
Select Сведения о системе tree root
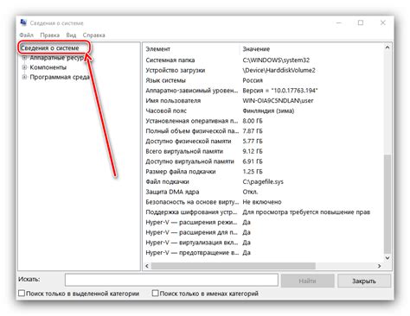(49, 48)
